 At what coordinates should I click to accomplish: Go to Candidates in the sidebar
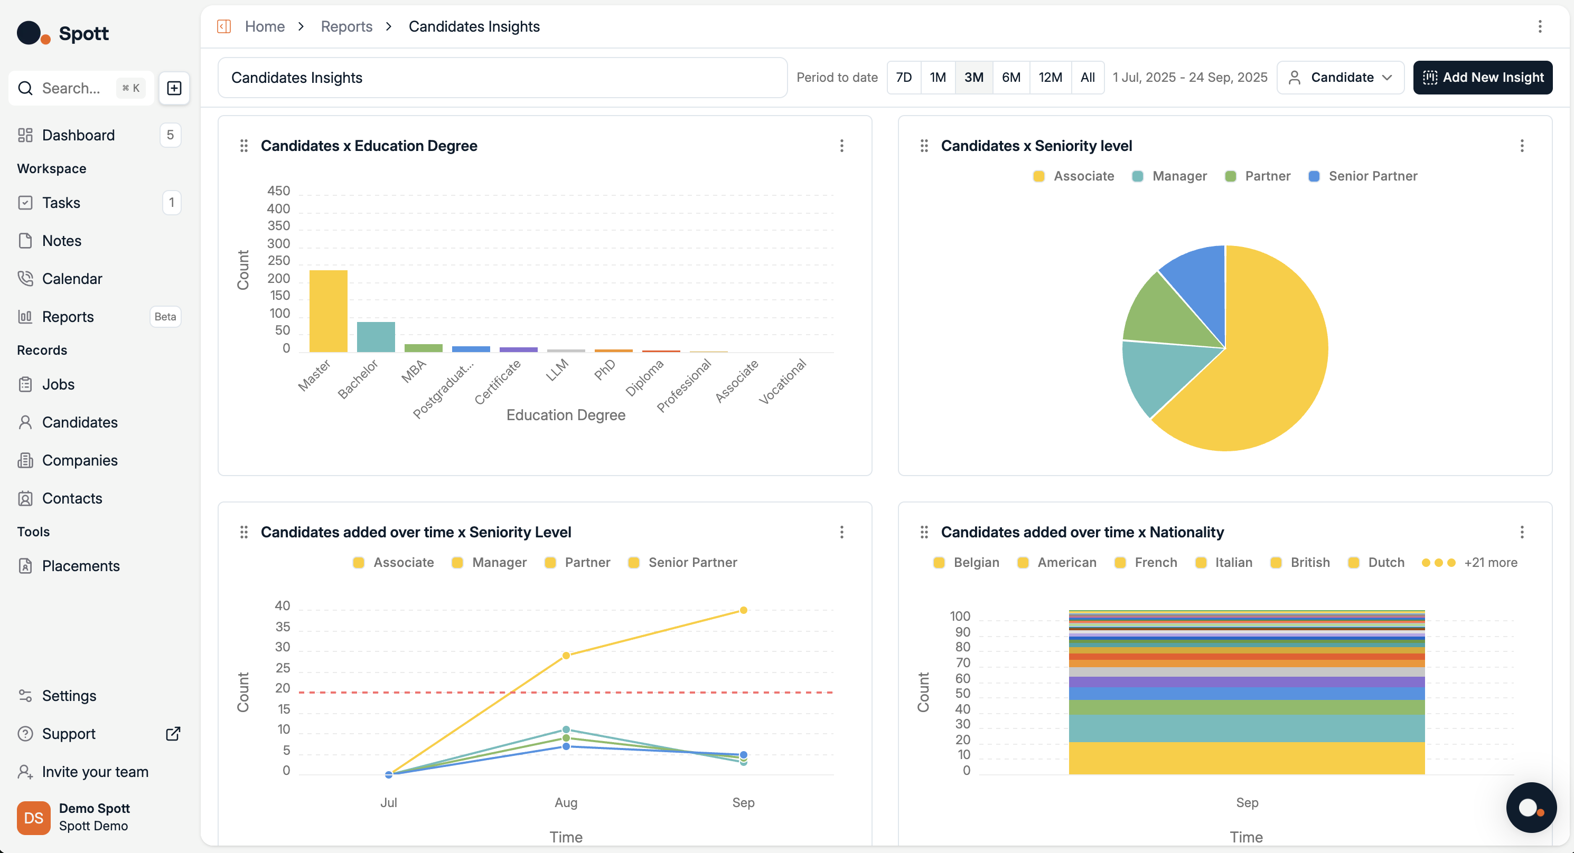point(79,422)
